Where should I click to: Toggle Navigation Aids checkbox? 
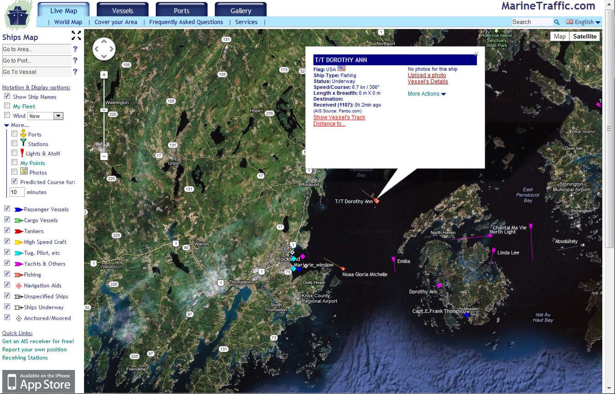(7, 285)
